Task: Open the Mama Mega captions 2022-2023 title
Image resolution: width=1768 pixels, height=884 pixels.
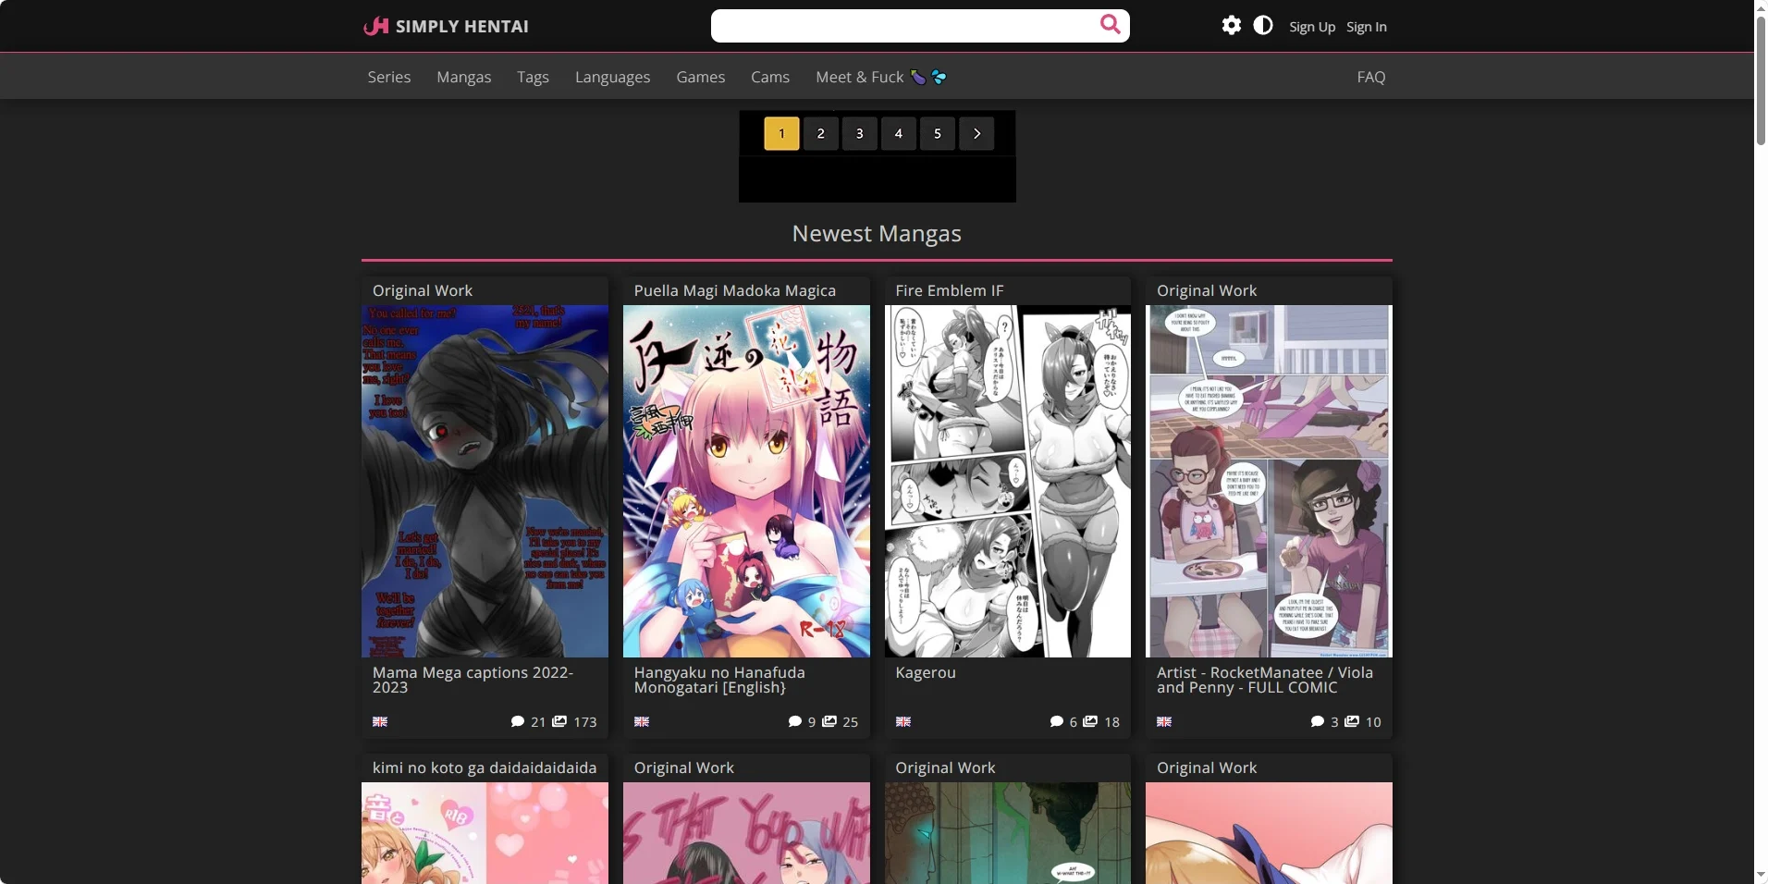Action: tap(473, 680)
